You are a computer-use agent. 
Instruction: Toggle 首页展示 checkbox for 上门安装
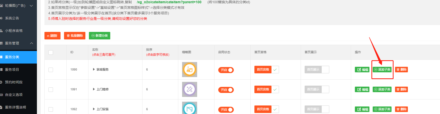coord(317,109)
